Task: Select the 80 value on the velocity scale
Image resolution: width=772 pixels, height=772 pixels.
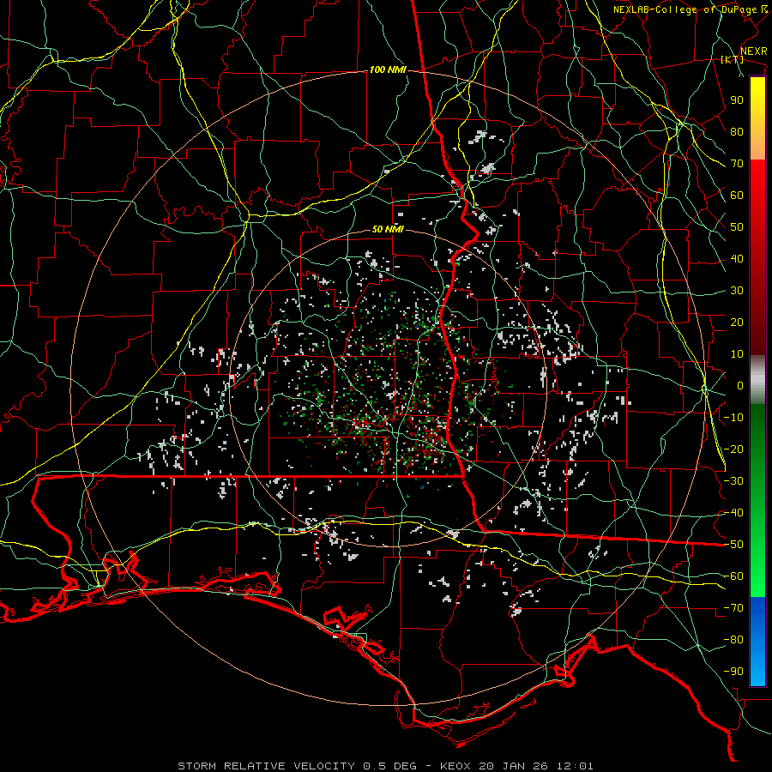Action: (x=737, y=132)
